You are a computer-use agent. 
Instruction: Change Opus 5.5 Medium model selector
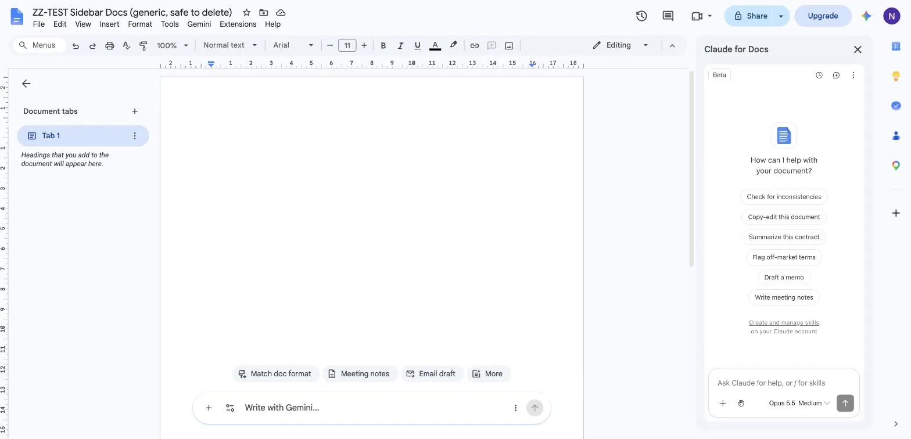799,403
